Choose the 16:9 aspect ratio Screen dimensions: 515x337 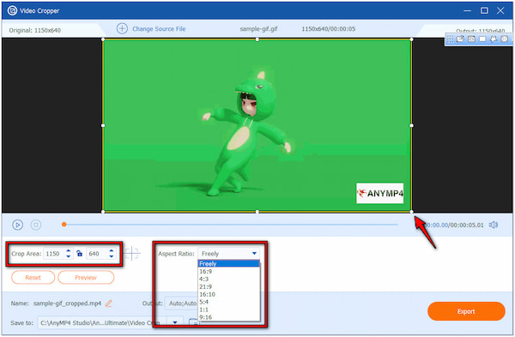229,271
